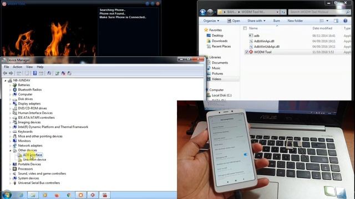Toggle checkbox next to WODM Tool file
Screen dimensions: 355x199
click(x=246, y=52)
